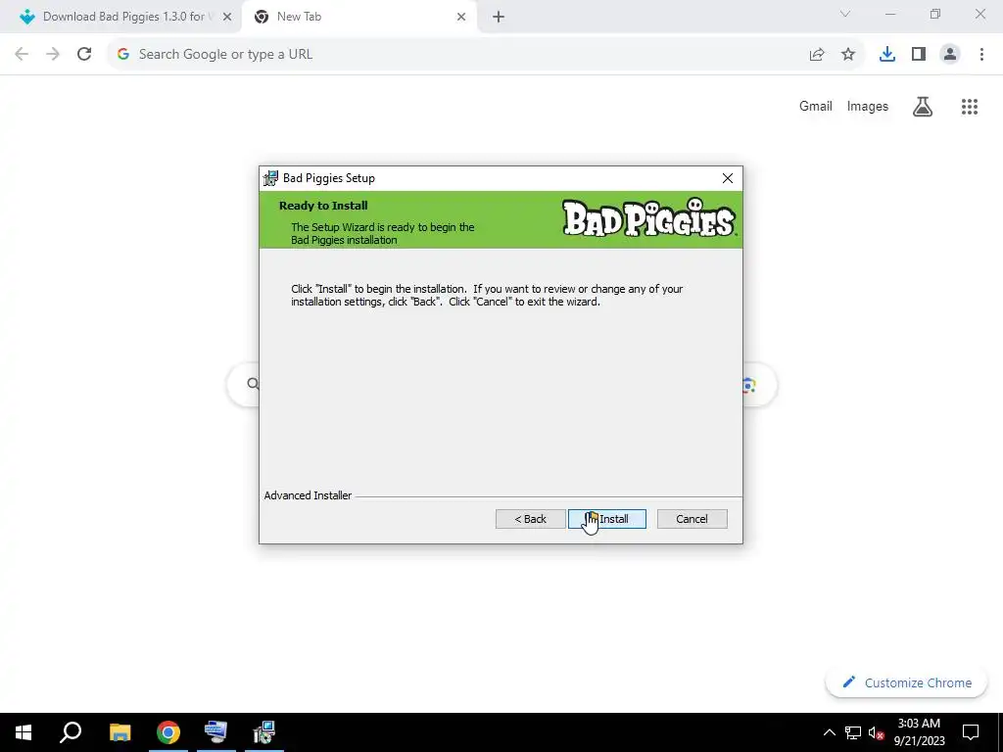Open the Google apps grid
The image size is (1003, 752).
(x=970, y=107)
